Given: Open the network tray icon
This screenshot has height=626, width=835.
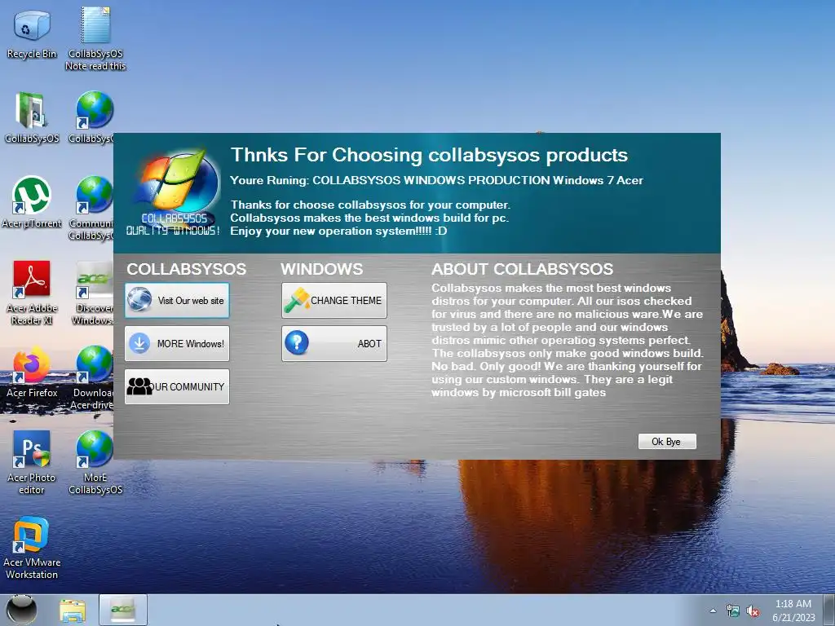Looking at the screenshot, I should click(733, 611).
